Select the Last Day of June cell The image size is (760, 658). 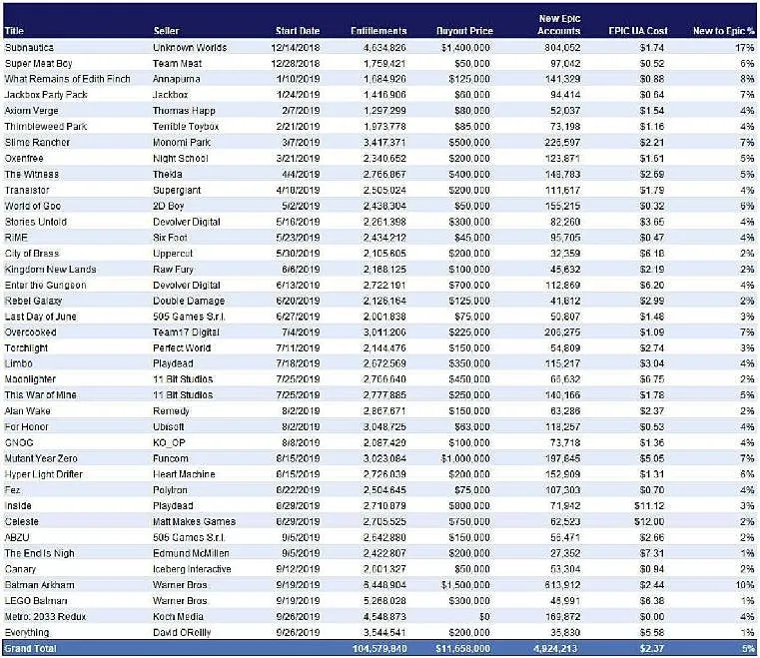[x=40, y=317]
